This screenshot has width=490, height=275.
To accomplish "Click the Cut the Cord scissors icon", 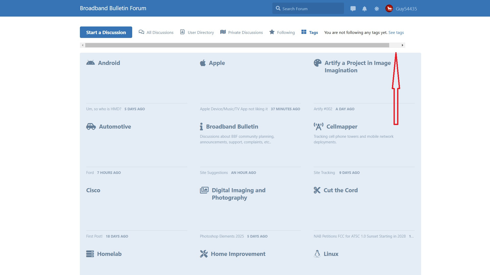I will pyautogui.click(x=317, y=190).
